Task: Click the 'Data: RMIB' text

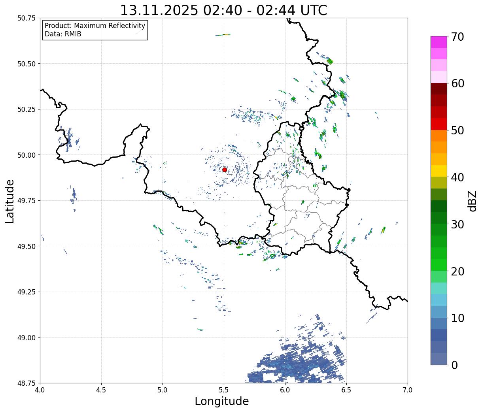Action: click(63, 34)
